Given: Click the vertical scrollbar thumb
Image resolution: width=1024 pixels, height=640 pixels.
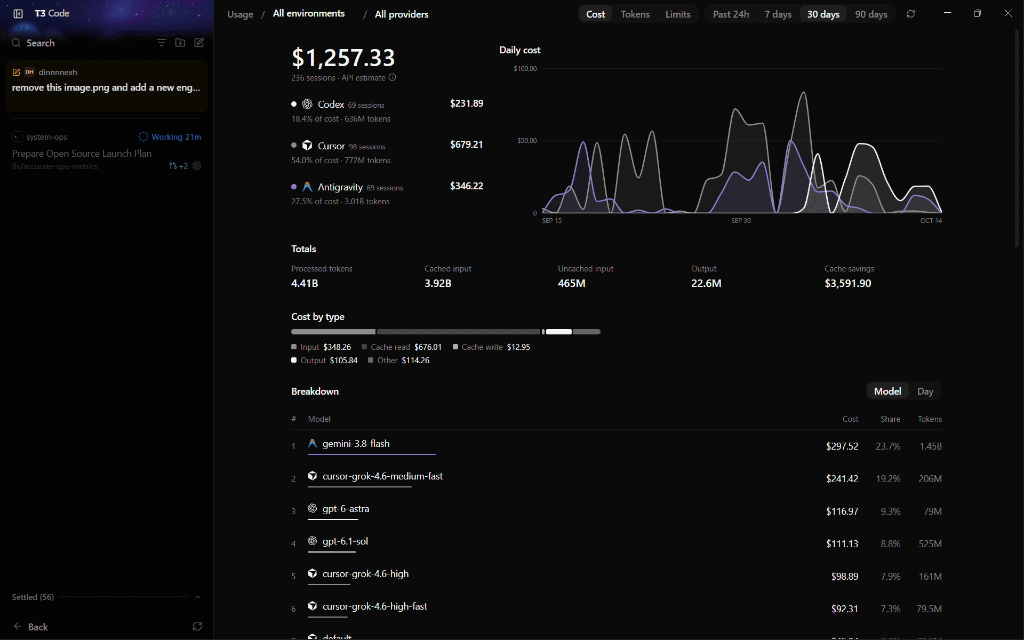Looking at the screenshot, I should [1017, 139].
